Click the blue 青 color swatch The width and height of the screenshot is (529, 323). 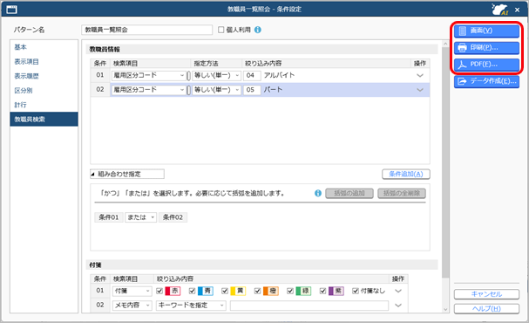pyautogui.click(x=205, y=291)
